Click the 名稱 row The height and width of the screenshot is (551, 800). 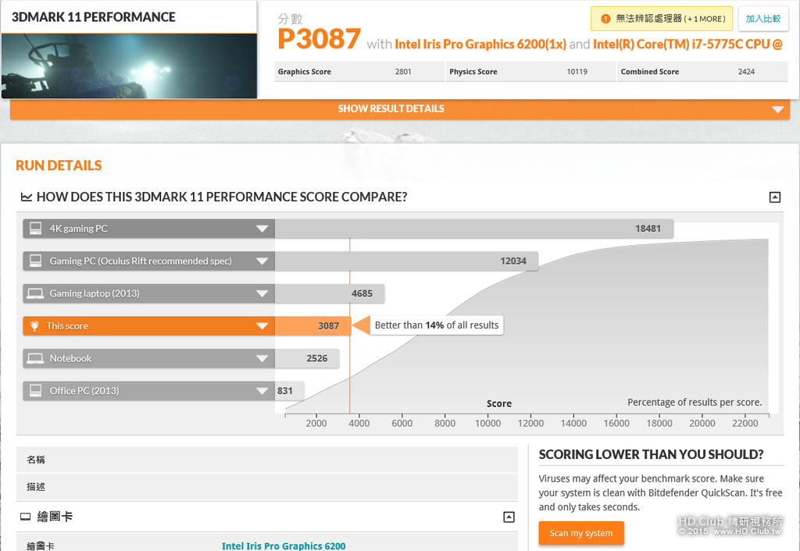[267, 460]
